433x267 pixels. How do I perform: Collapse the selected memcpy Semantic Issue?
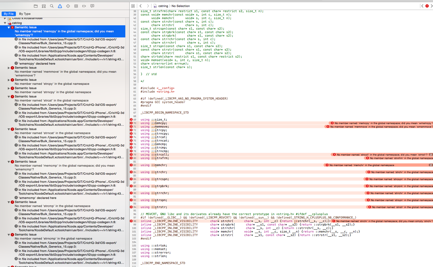[x=9, y=27]
